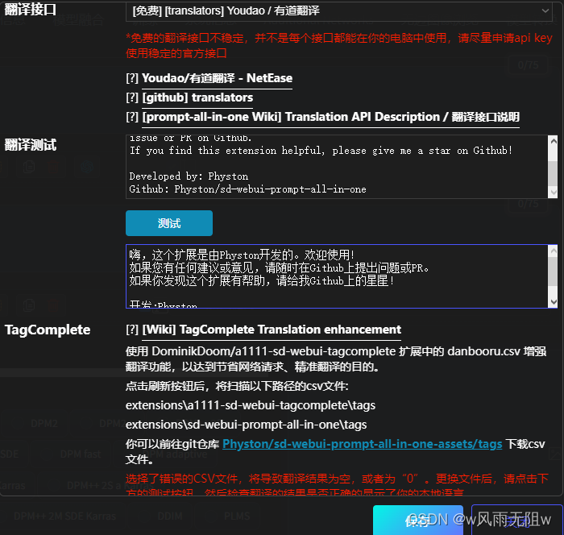Click the up arrow of the source text scrollbar

tap(554, 141)
